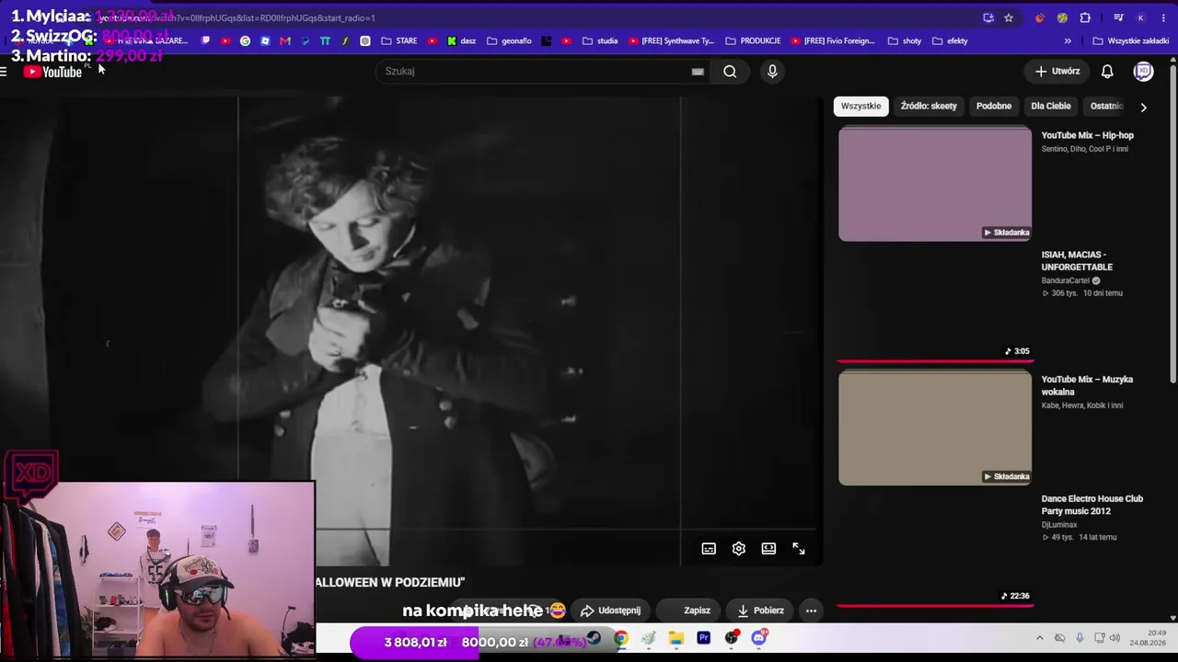
Task: Open the YouTube Mix Hip-hop thumbnail
Action: [x=935, y=184]
